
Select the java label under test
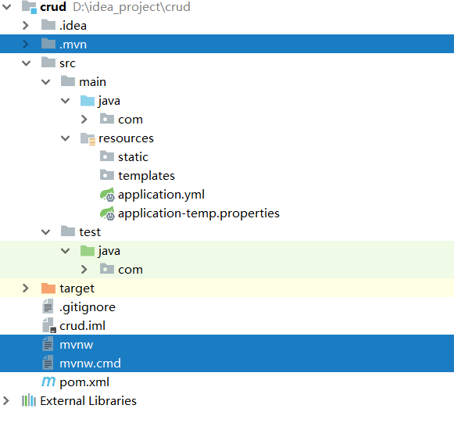pyautogui.click(x=109, y=251)
